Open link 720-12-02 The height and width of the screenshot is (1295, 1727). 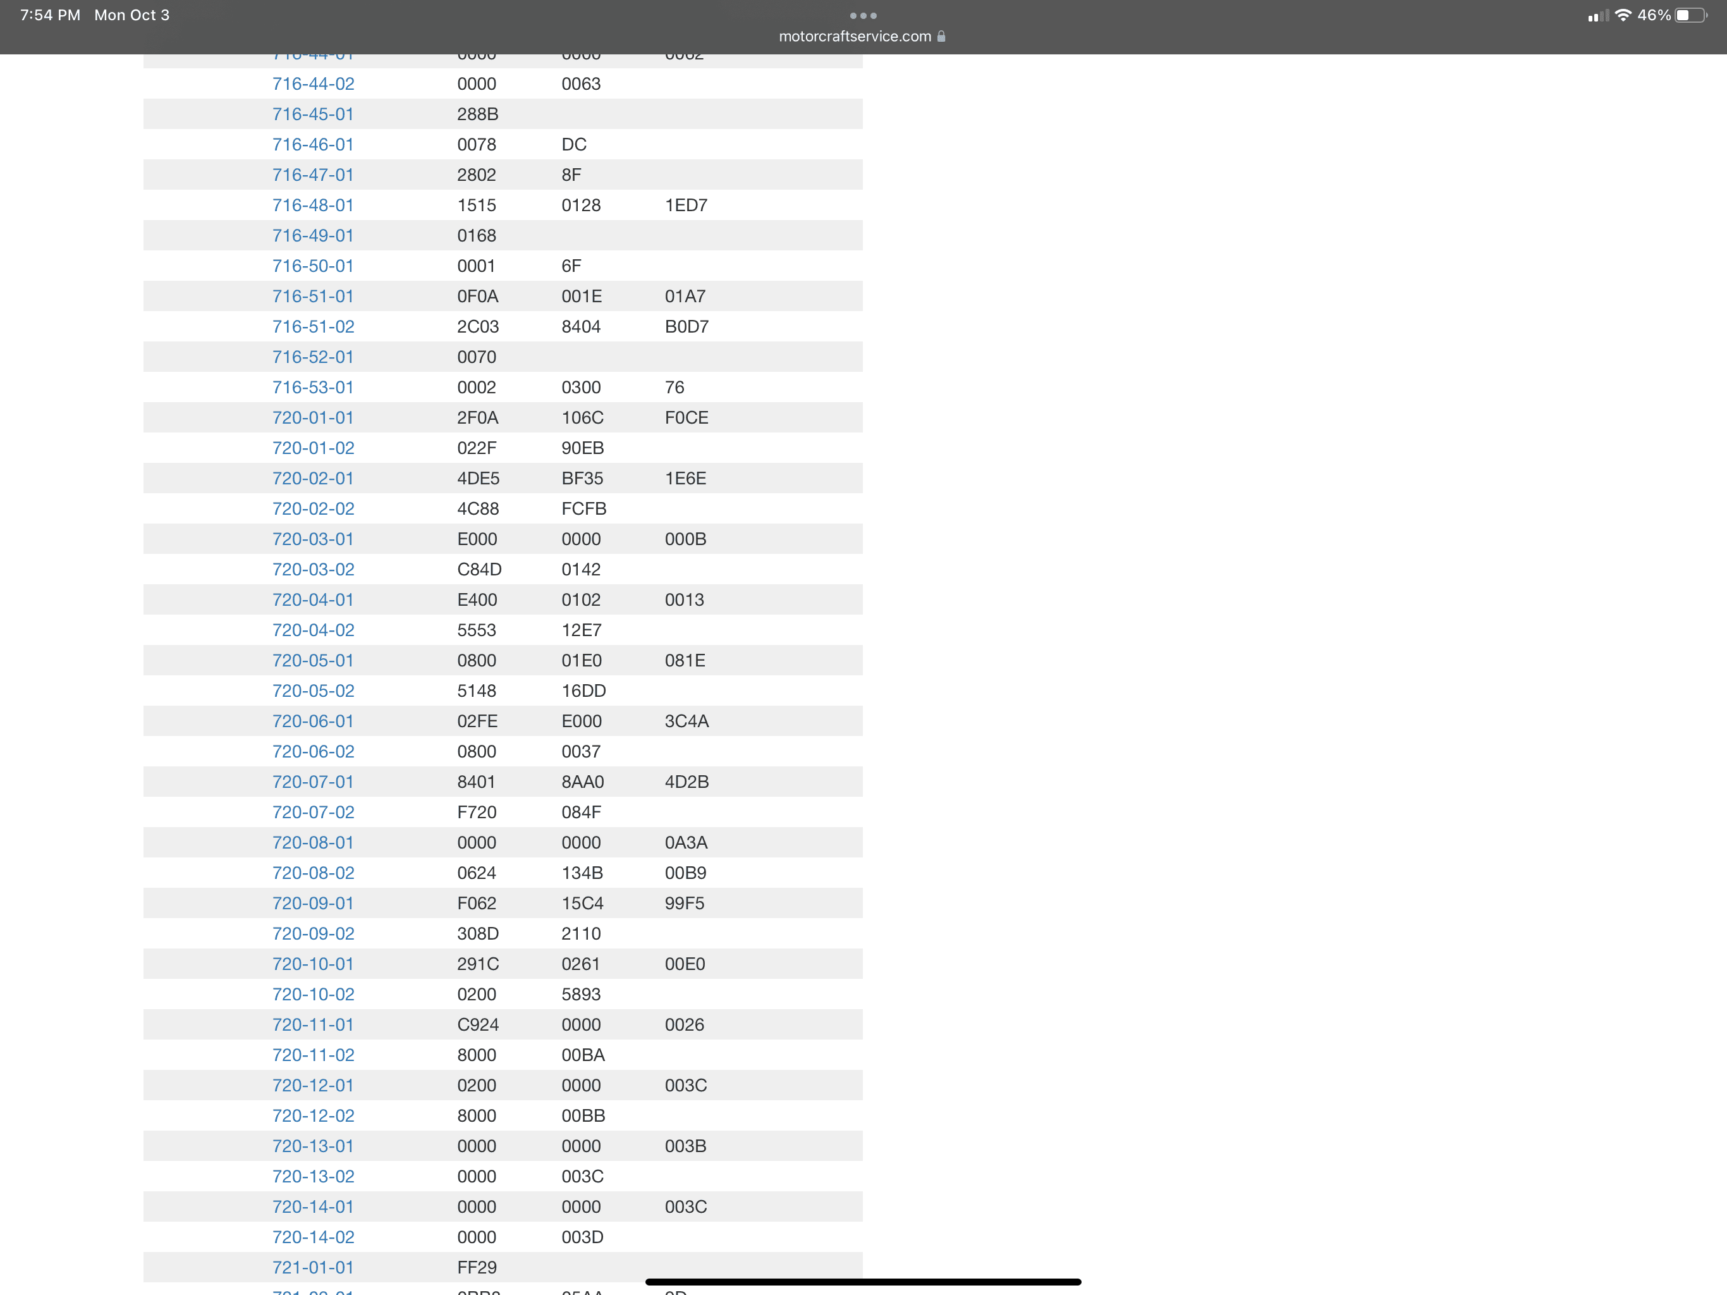313,1115
